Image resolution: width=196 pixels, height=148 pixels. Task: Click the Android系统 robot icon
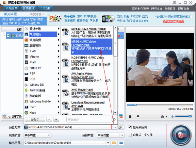(26, 90)
